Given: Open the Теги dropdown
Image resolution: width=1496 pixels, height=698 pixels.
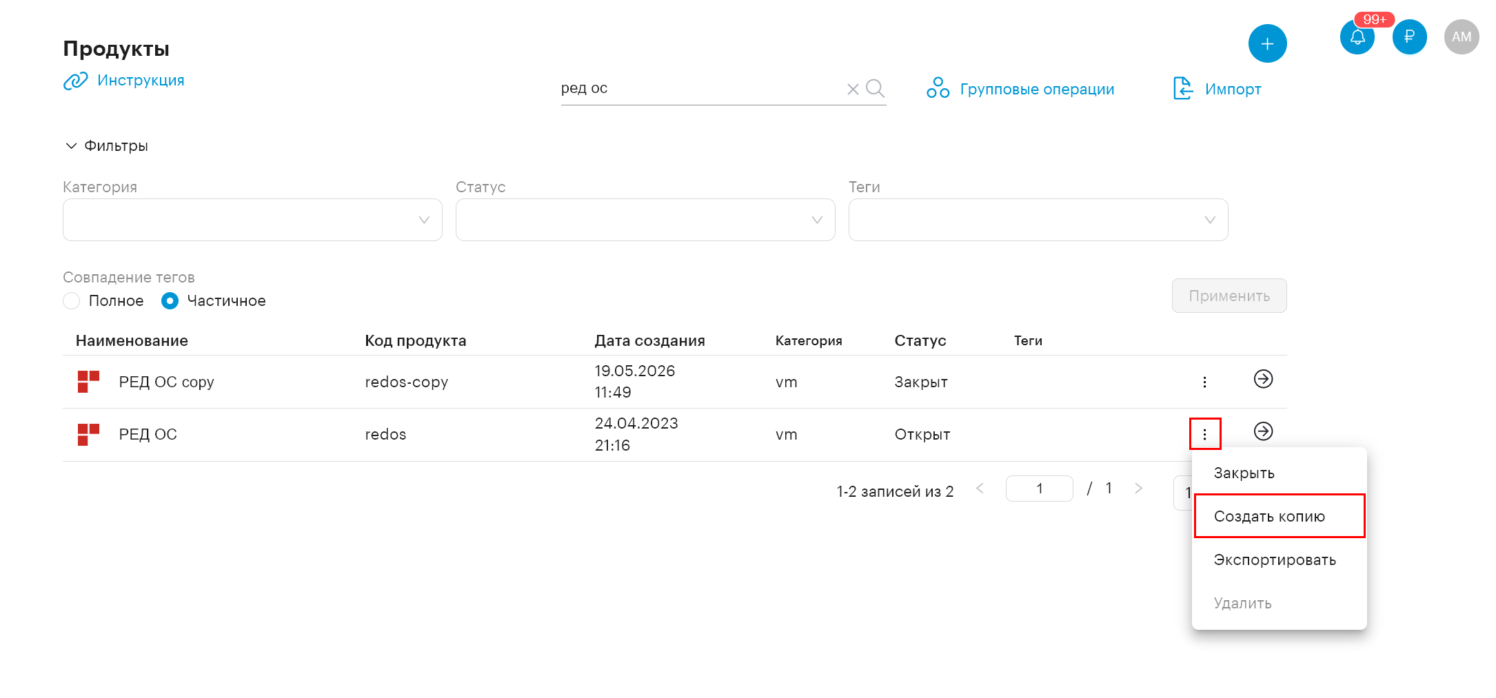Looking at the screenshot, I should pos(1038,220).
